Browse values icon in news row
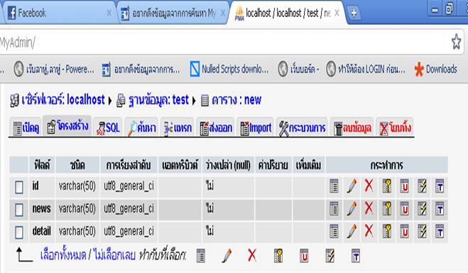 click(334, 208)
